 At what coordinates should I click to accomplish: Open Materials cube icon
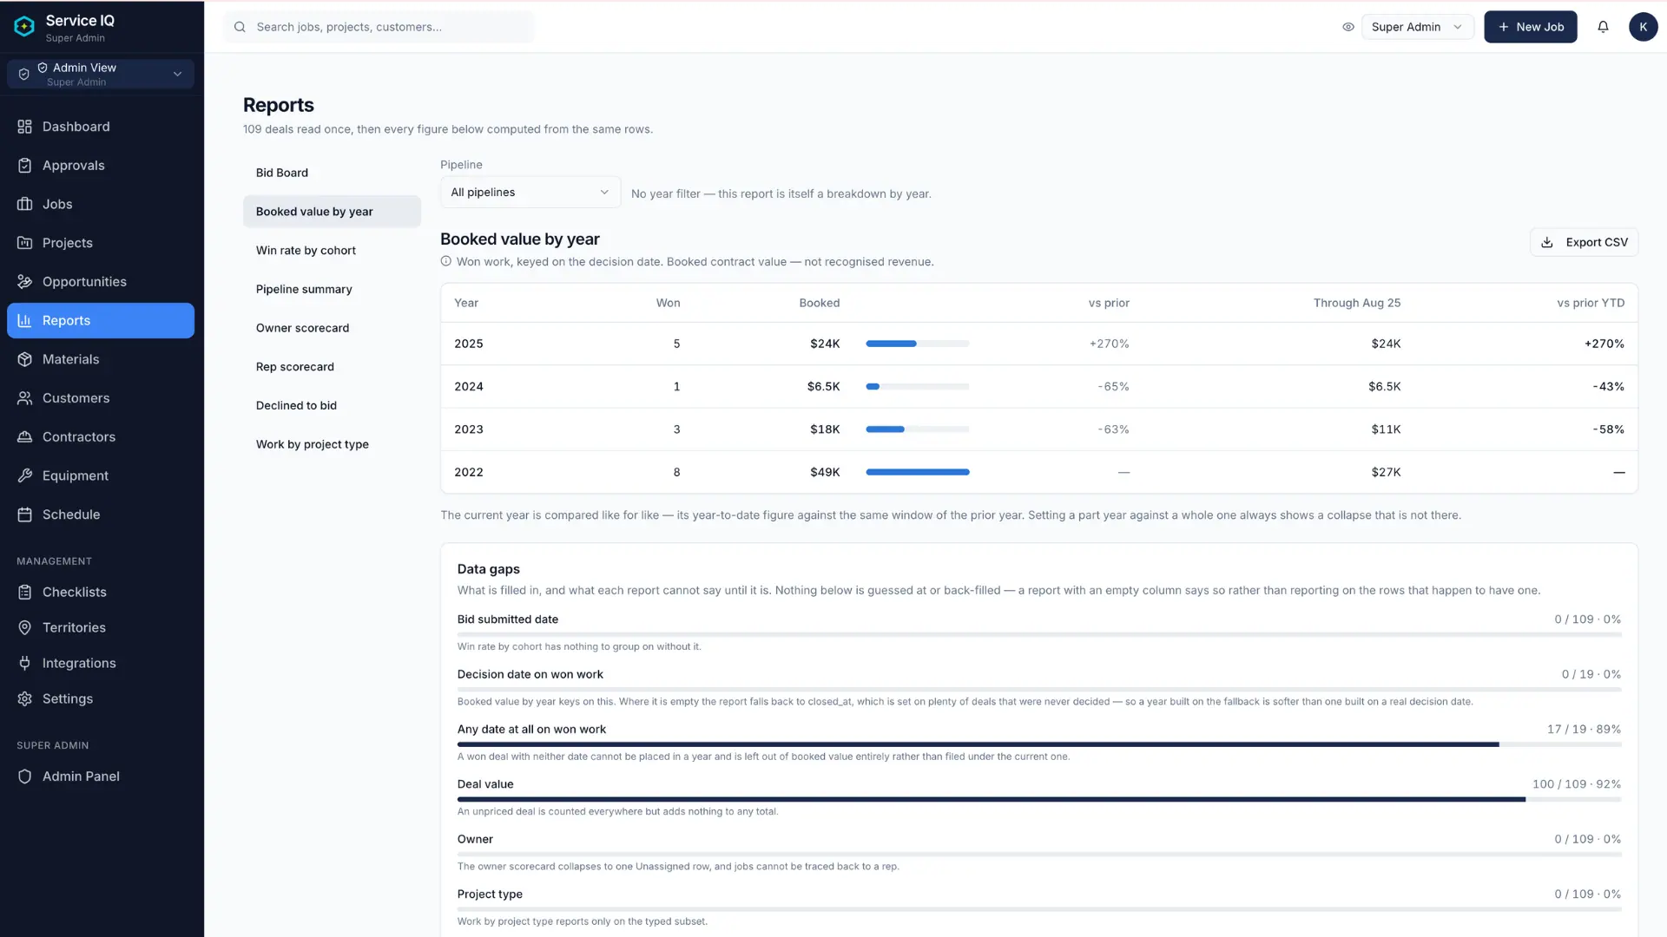click(24, 359)
